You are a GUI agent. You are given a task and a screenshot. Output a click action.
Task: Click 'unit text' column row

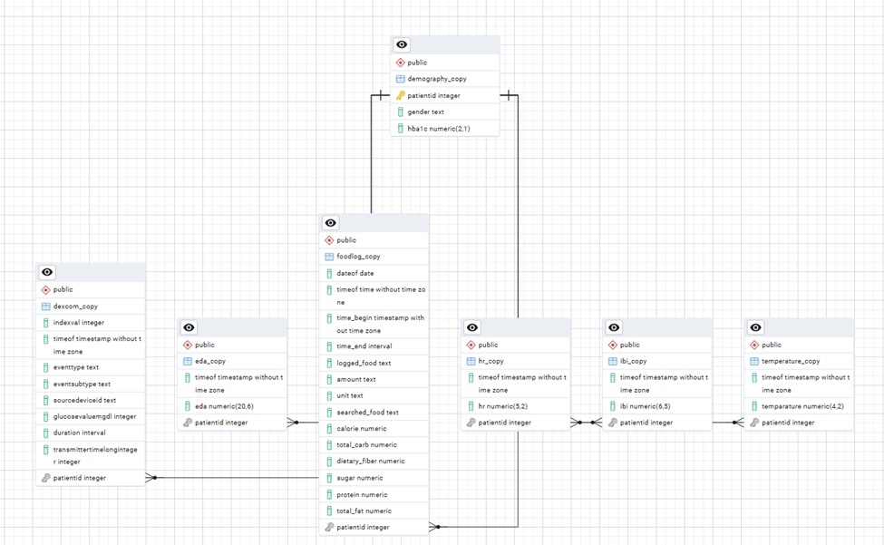point(374,395)
